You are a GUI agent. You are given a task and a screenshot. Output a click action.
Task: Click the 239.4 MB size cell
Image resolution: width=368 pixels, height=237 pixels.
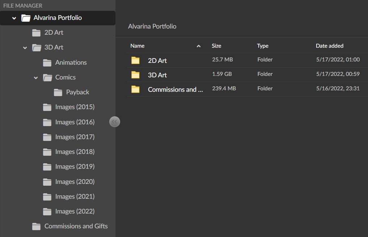[224, 89]
